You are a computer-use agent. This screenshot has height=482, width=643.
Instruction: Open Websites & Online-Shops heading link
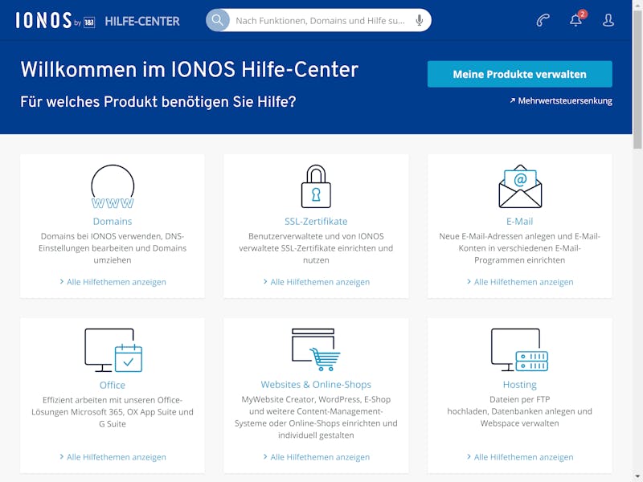pos(316,385)
